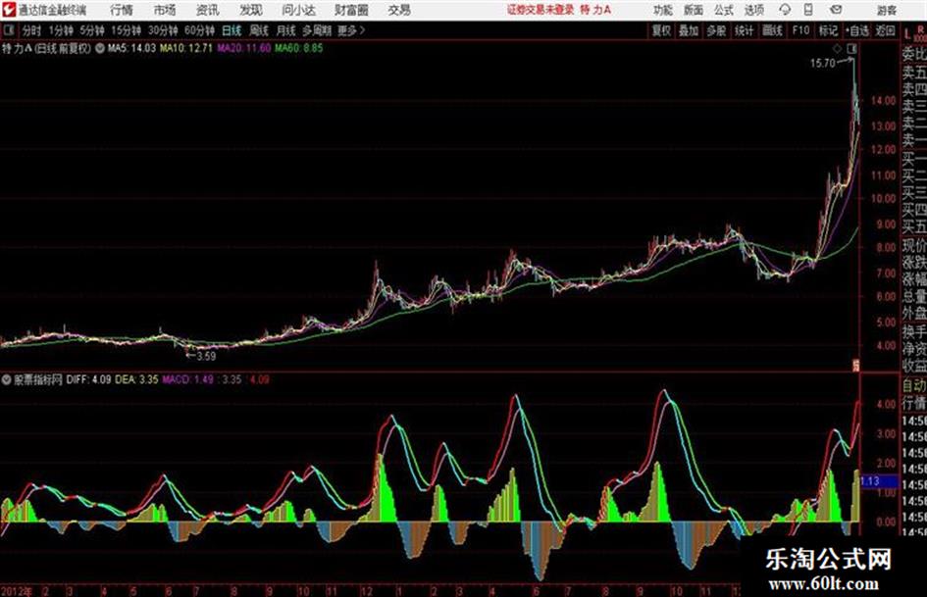Switch to the 15分钟 period tab
Screen dimensions: 927x597
(127, 30)
